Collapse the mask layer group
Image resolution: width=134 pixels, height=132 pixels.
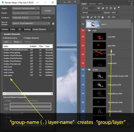point(87,30)
